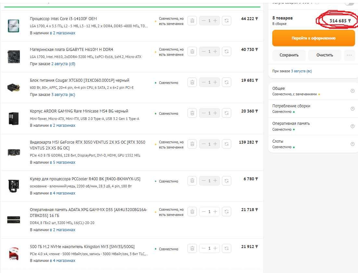358x273 pixels.
Task: Delete the Intel Core i3-14100F processor item
Action: click(192, 21)
